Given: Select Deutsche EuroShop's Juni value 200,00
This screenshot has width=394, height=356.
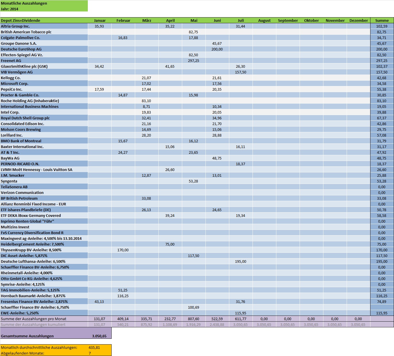Looking at the screenshot, I should 217,49.
